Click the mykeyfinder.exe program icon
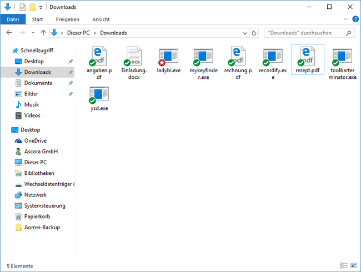 (x=203, y=57)
